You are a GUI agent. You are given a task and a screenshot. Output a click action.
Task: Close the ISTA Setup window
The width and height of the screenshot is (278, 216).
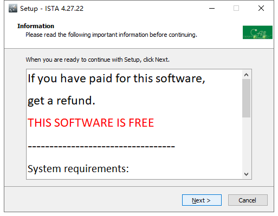click(261, 8)
